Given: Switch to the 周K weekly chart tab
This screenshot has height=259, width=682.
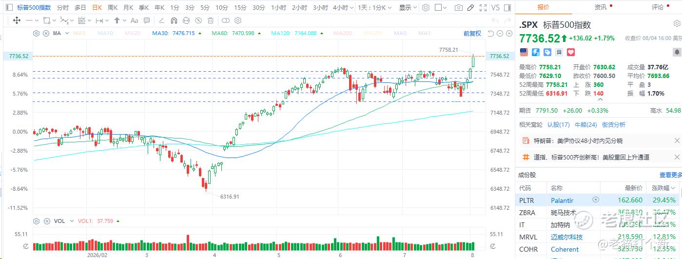Looking at the screenshot, I should pos(113,8).
